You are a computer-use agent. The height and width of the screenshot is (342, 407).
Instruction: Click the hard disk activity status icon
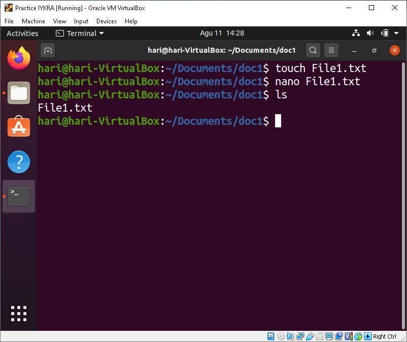(270, 336)
